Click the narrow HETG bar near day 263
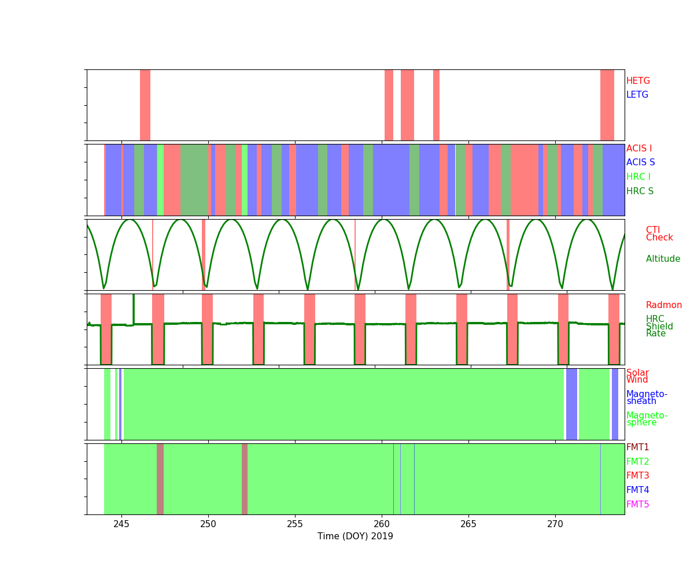The image size is (694, 578). coord(436,105)
